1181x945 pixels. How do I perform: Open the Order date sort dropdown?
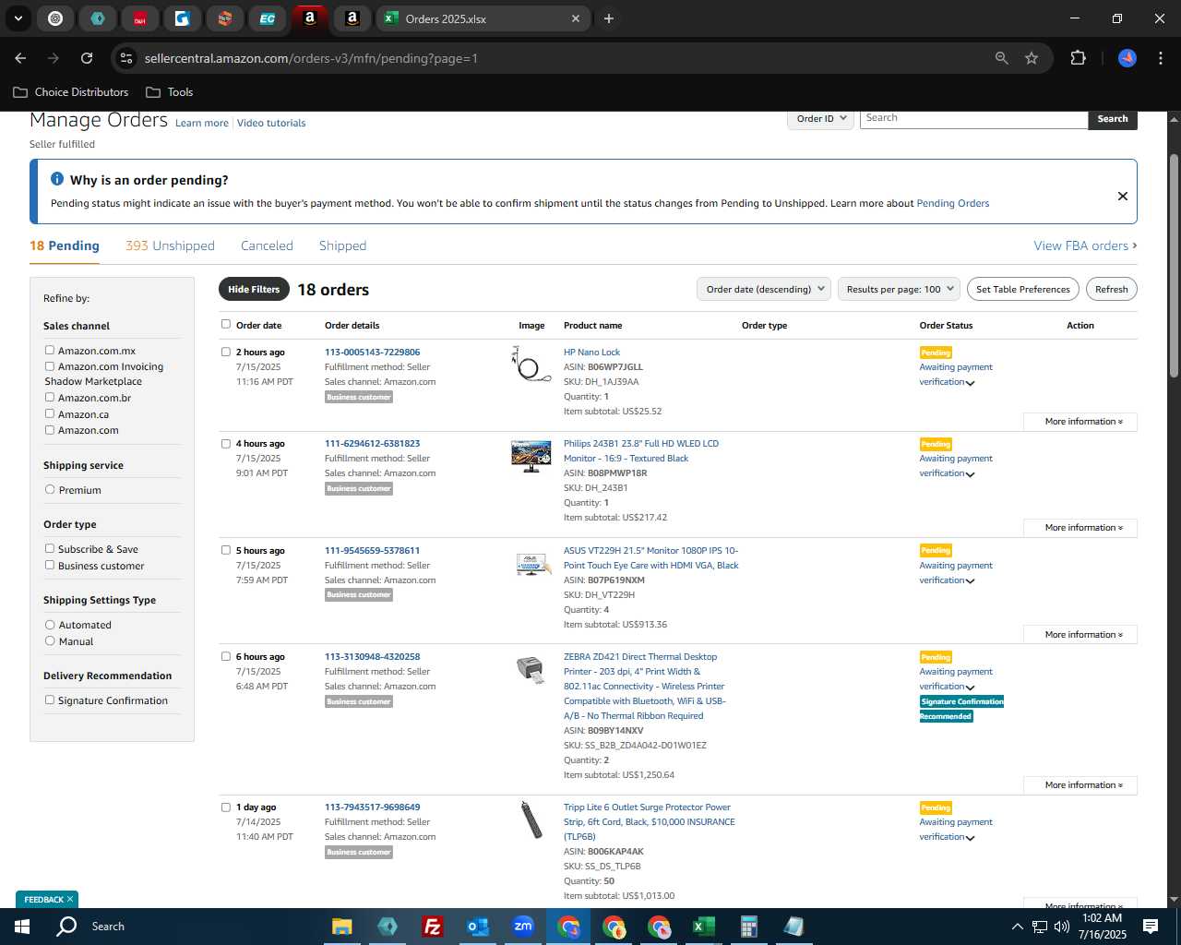764,289
